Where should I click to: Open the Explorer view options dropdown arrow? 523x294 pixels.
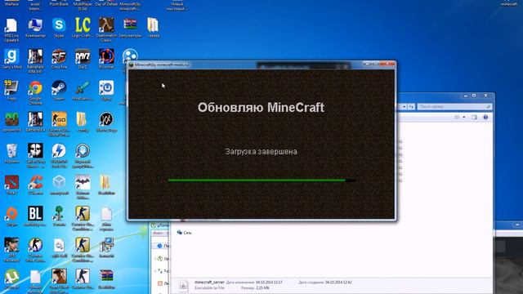464,117
